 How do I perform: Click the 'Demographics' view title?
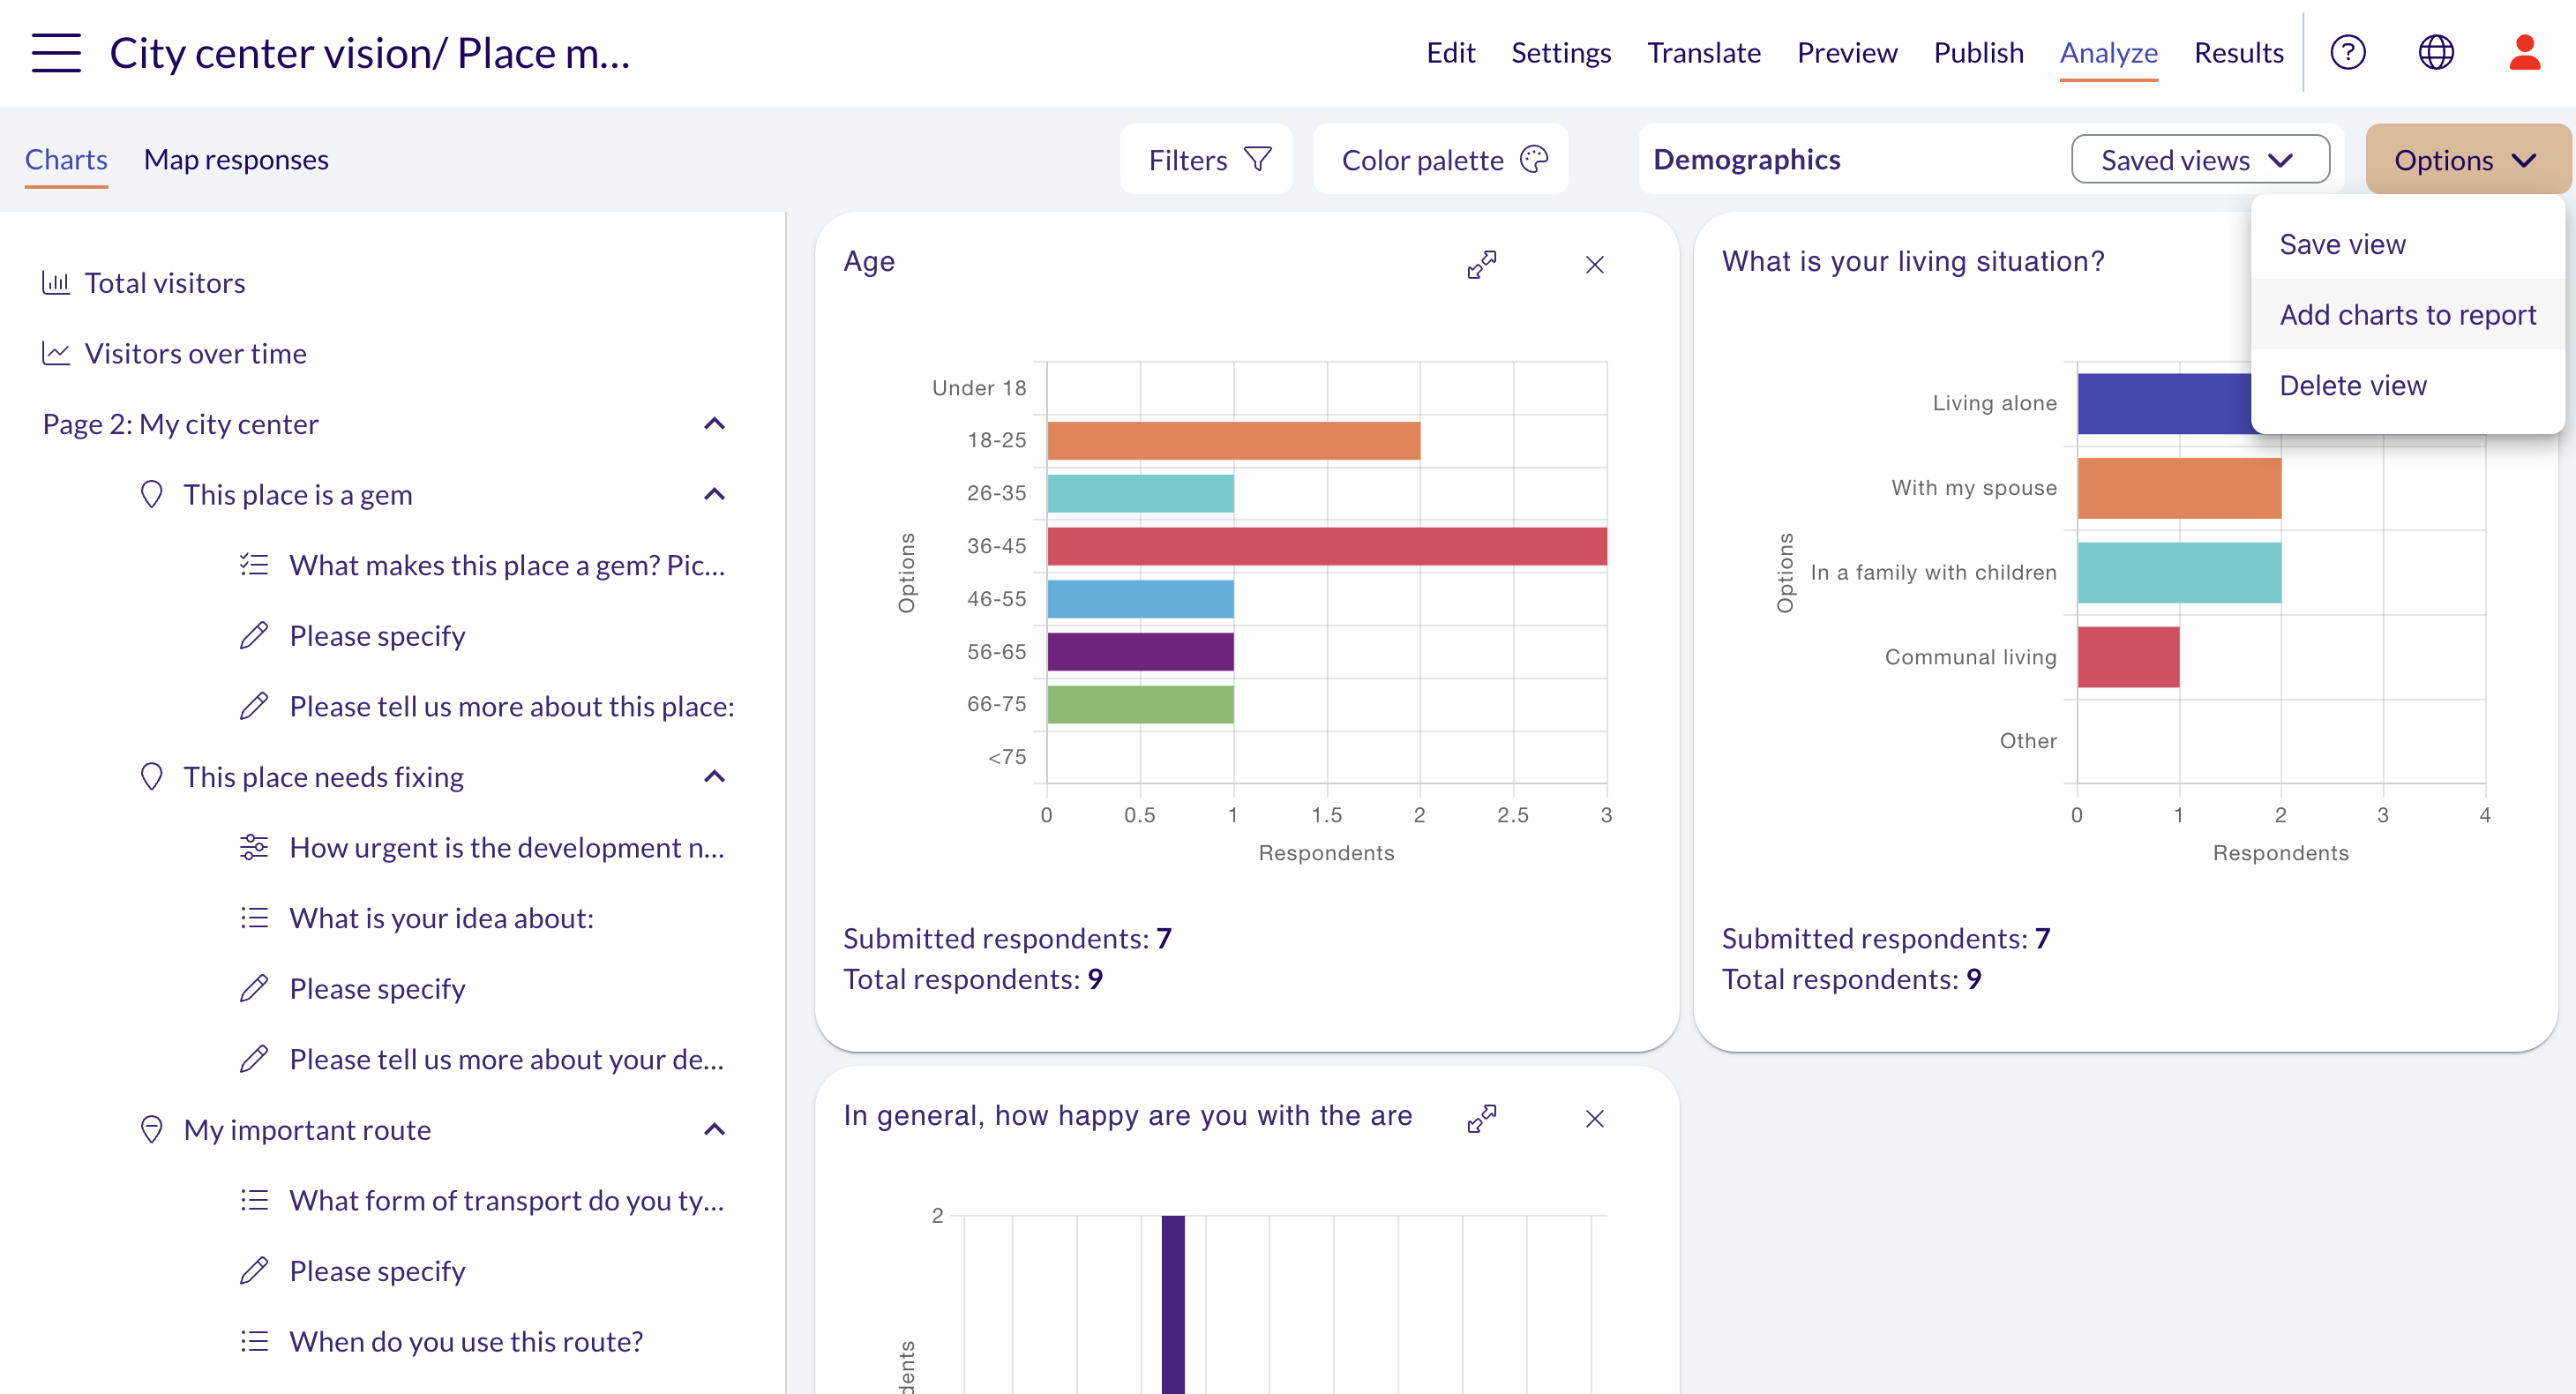pos(1746,159)
